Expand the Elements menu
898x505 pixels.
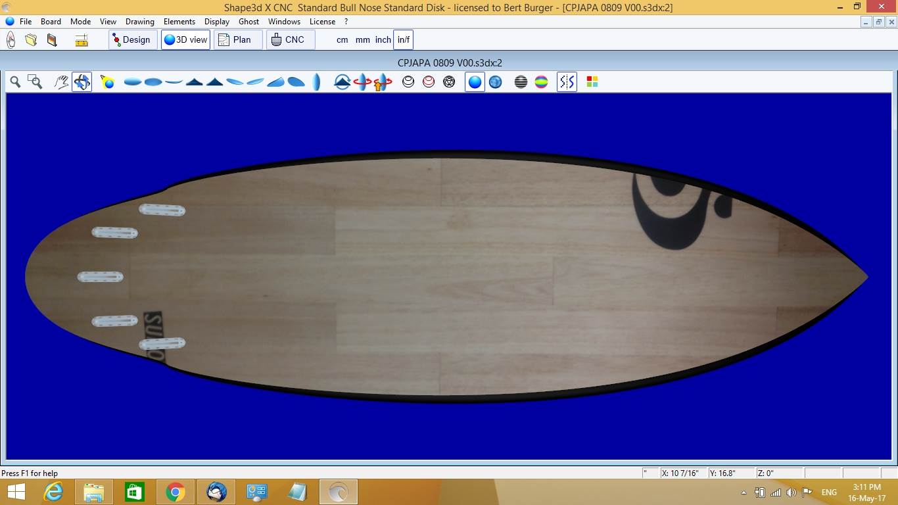point(179,21)
